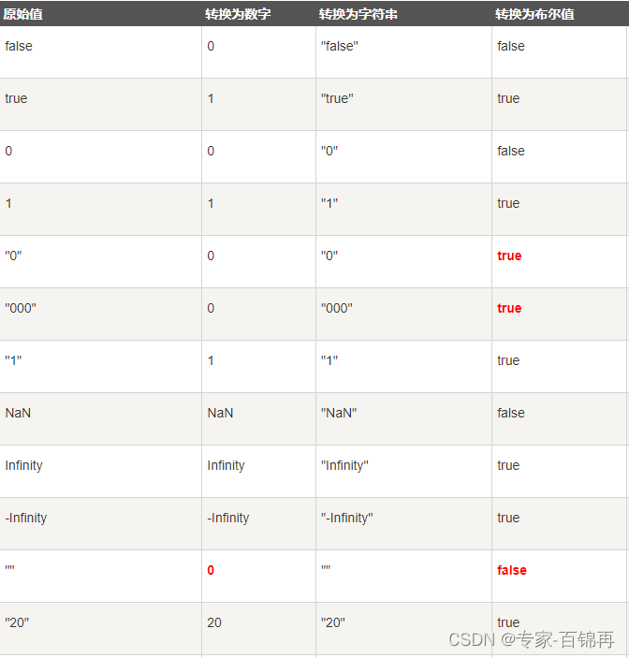The width and height of the screenshot is (629, 658).
Task: Click the 转换为字符串 column header
Action: pos(358,14)
